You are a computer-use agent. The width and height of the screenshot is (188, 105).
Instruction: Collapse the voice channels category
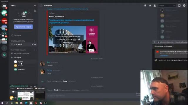click(18, 50)
